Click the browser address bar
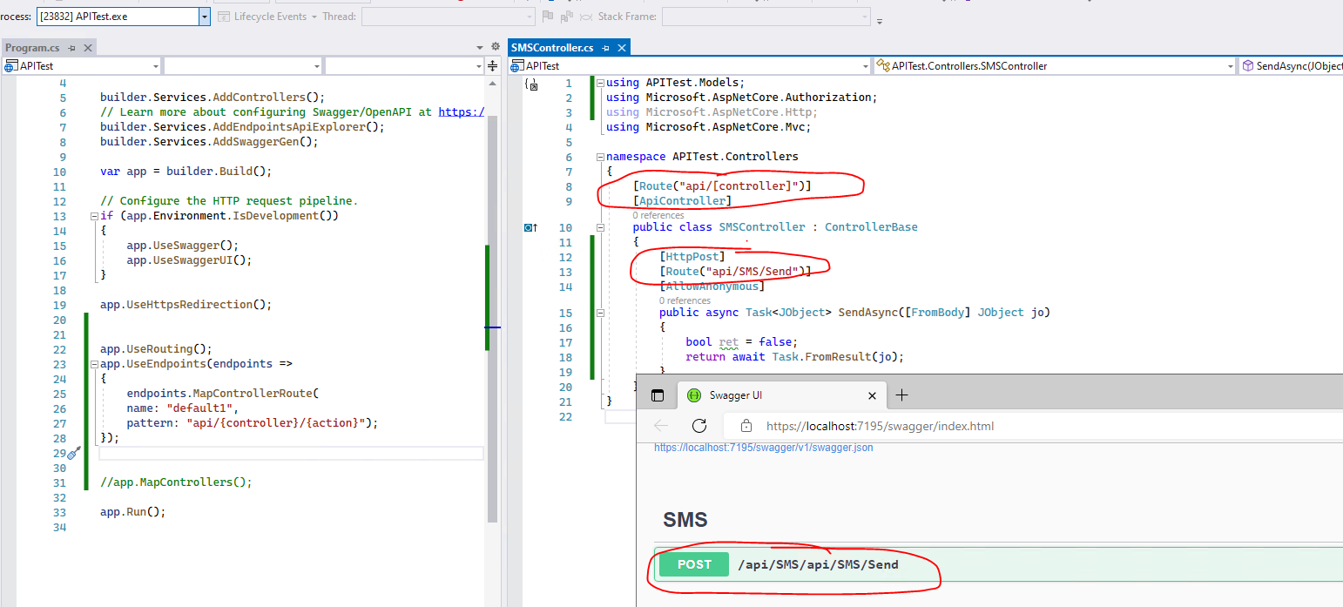This screenshot has width=1343, height=607. pos(1033,426)
